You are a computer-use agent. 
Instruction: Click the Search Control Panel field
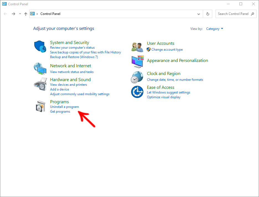[236, 14]
